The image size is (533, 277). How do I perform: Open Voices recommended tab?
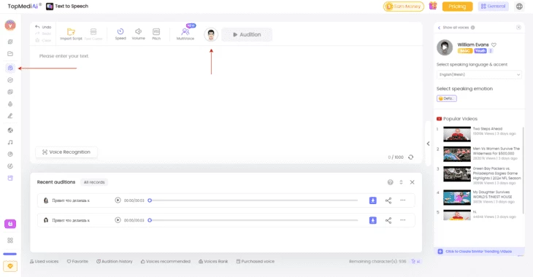coord(166,262)
